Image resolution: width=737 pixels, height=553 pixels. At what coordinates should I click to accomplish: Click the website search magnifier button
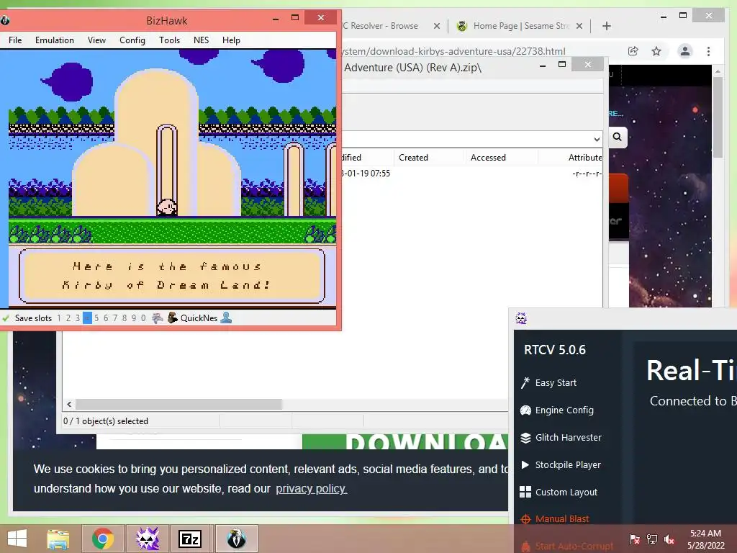[617, 137]
